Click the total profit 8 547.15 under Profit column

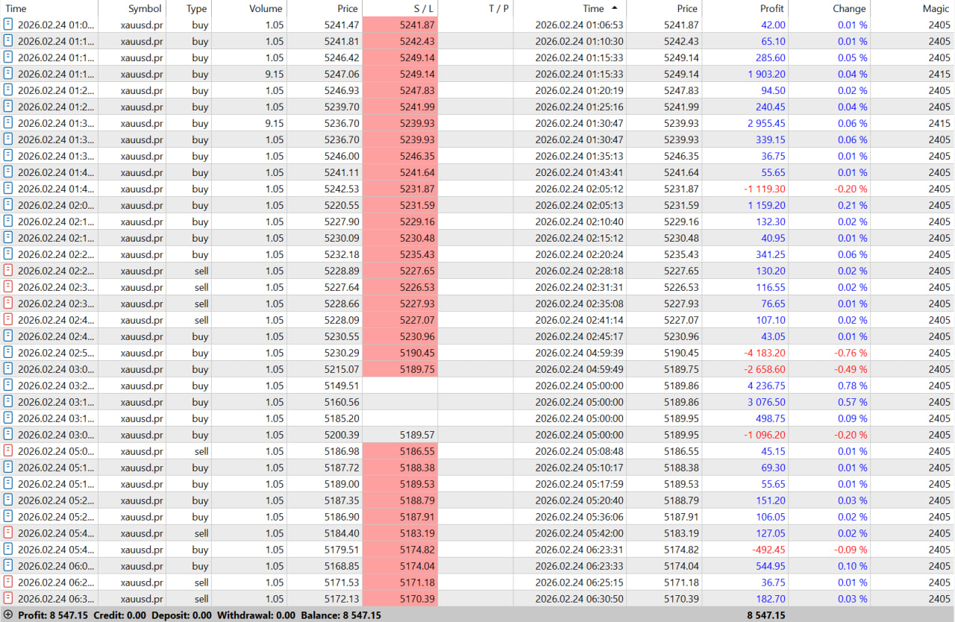click(x=766, y=615)
